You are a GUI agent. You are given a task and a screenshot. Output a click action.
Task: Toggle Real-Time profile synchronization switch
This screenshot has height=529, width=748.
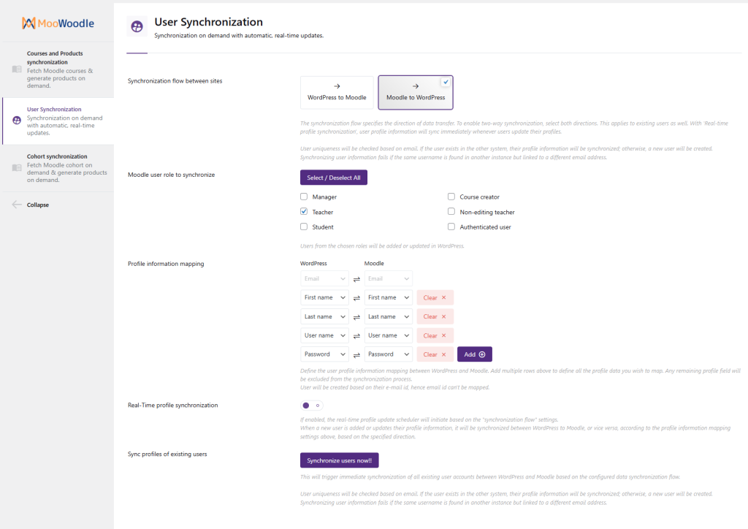[311, 406]
